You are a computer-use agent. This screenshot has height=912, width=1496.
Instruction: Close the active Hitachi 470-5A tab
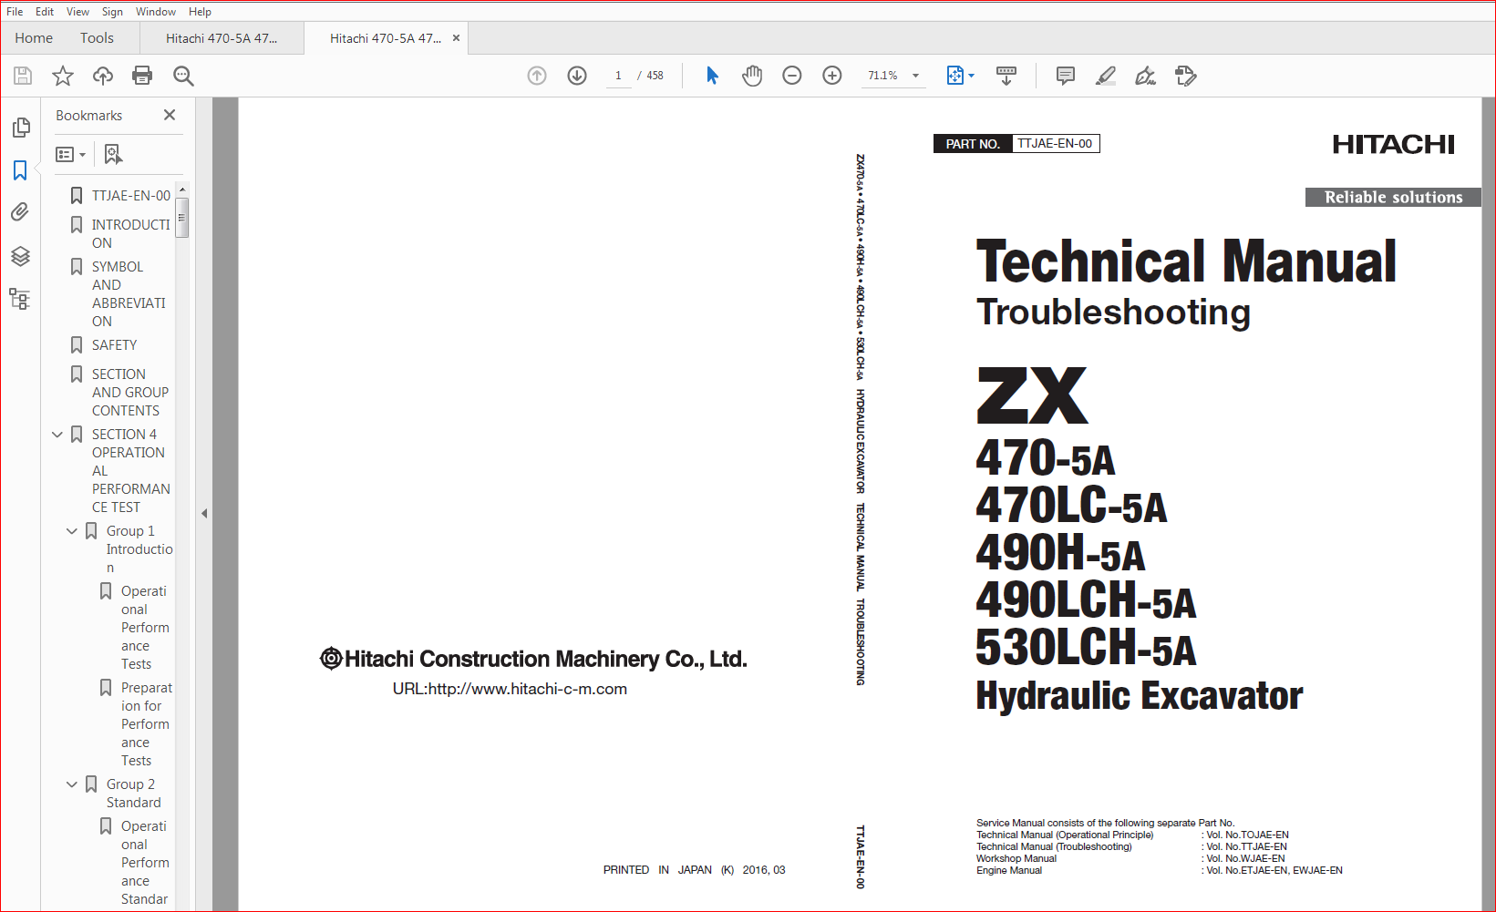tap(456, 38)
